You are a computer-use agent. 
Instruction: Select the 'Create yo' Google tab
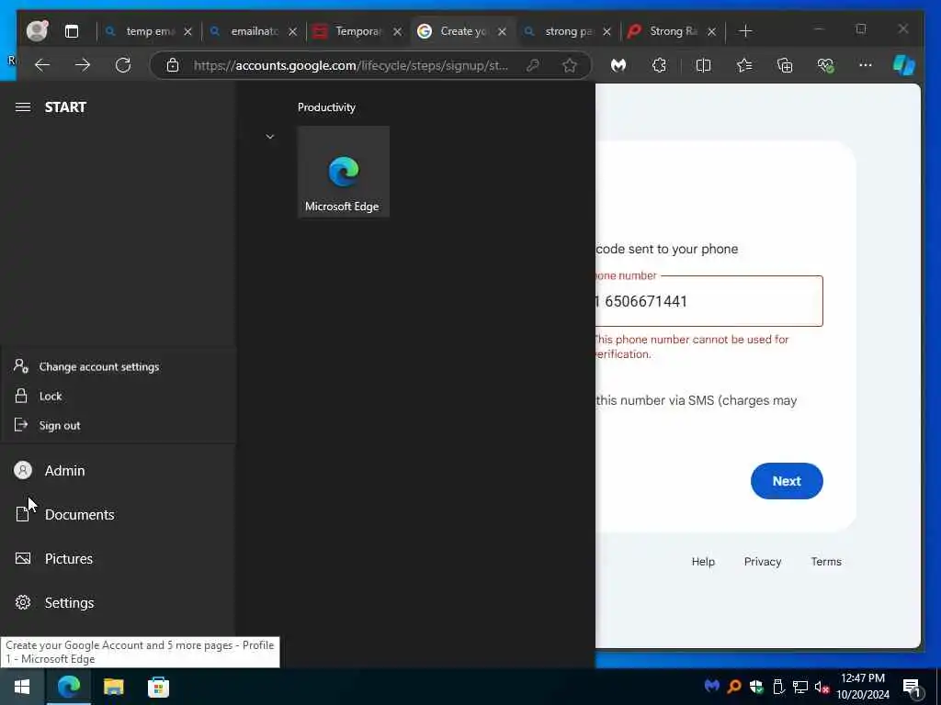[x=463, y=31]
